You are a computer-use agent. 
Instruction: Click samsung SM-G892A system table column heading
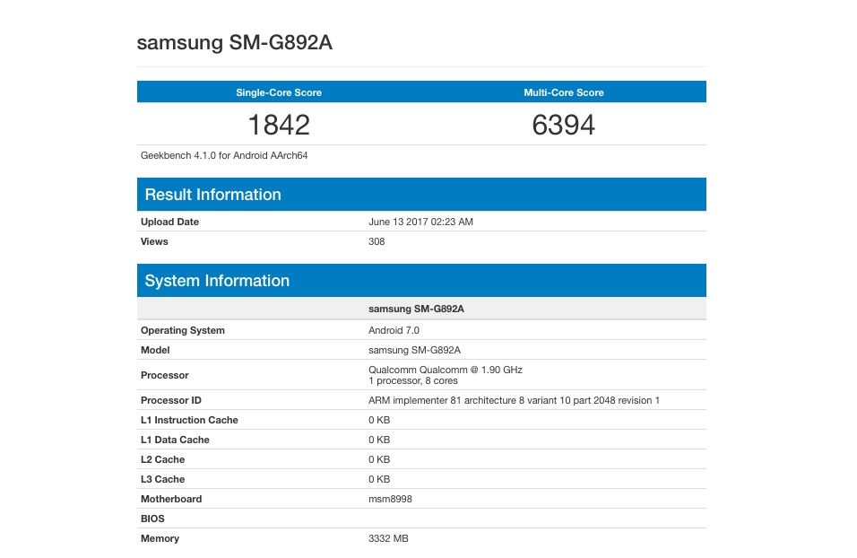pos(416,309)
